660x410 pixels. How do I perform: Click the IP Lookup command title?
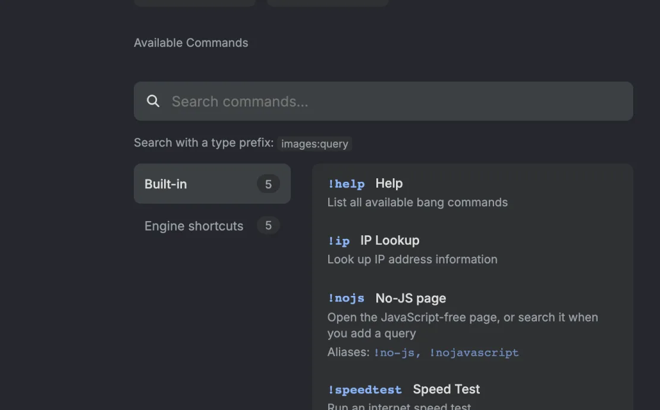click(390, 241)
